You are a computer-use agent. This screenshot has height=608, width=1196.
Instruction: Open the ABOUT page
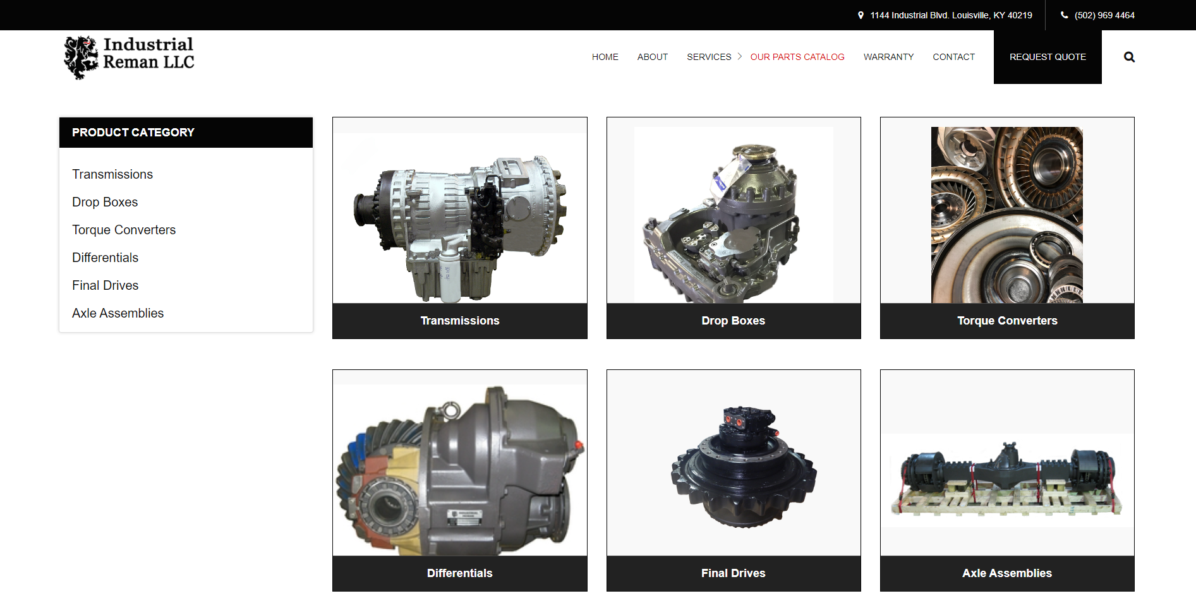pyautogui.click(x=652, y=57)
